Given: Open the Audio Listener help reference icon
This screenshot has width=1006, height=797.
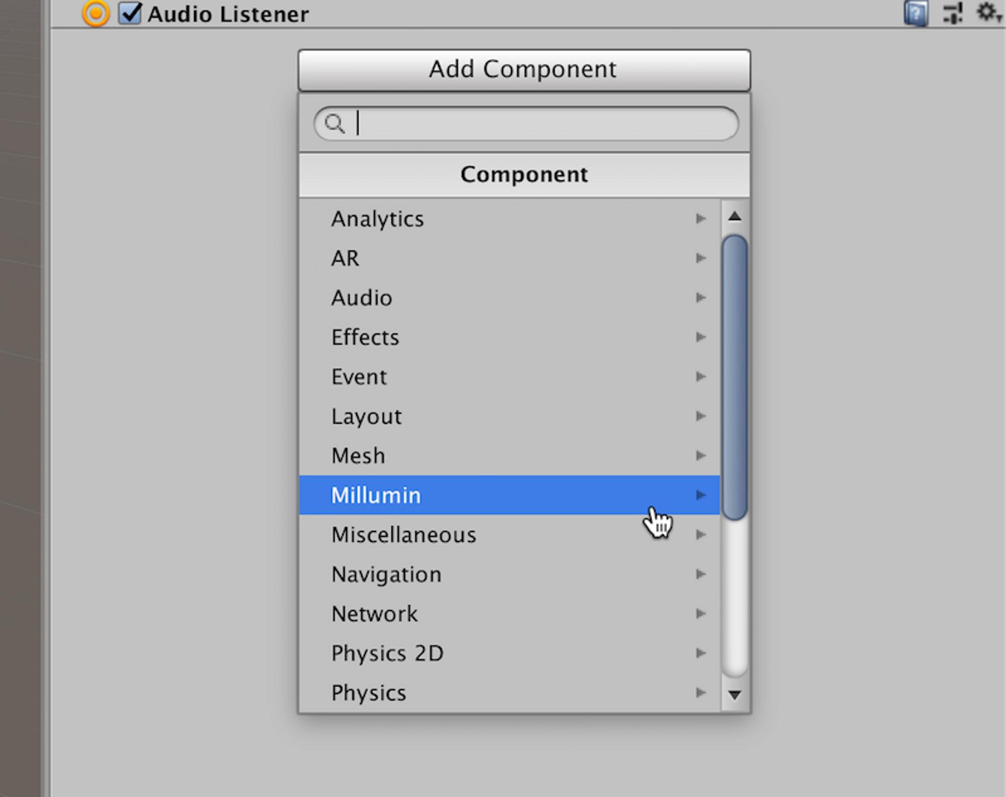Looking at the screenshot, I should point(915,13).
